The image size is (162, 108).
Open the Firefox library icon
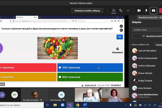112,21
